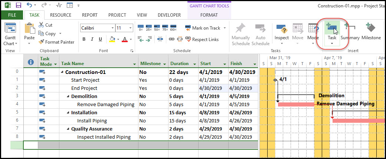Screen dimensions: 386x159
Task: Click the Insert Task icon
Action: click(331, 29)
